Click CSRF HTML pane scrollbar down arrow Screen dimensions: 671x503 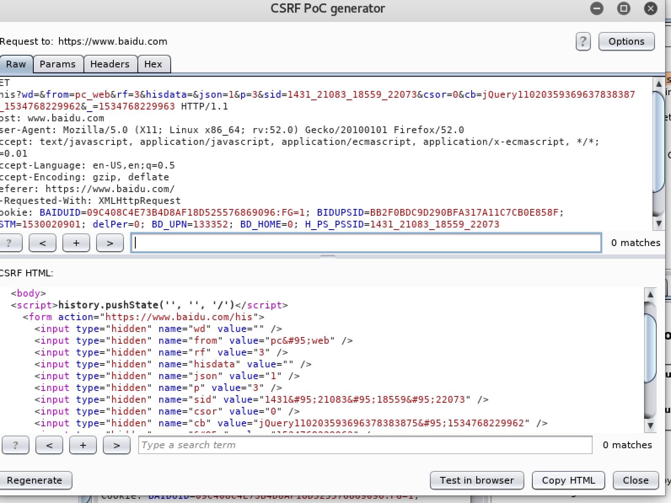tap(650, 426)
